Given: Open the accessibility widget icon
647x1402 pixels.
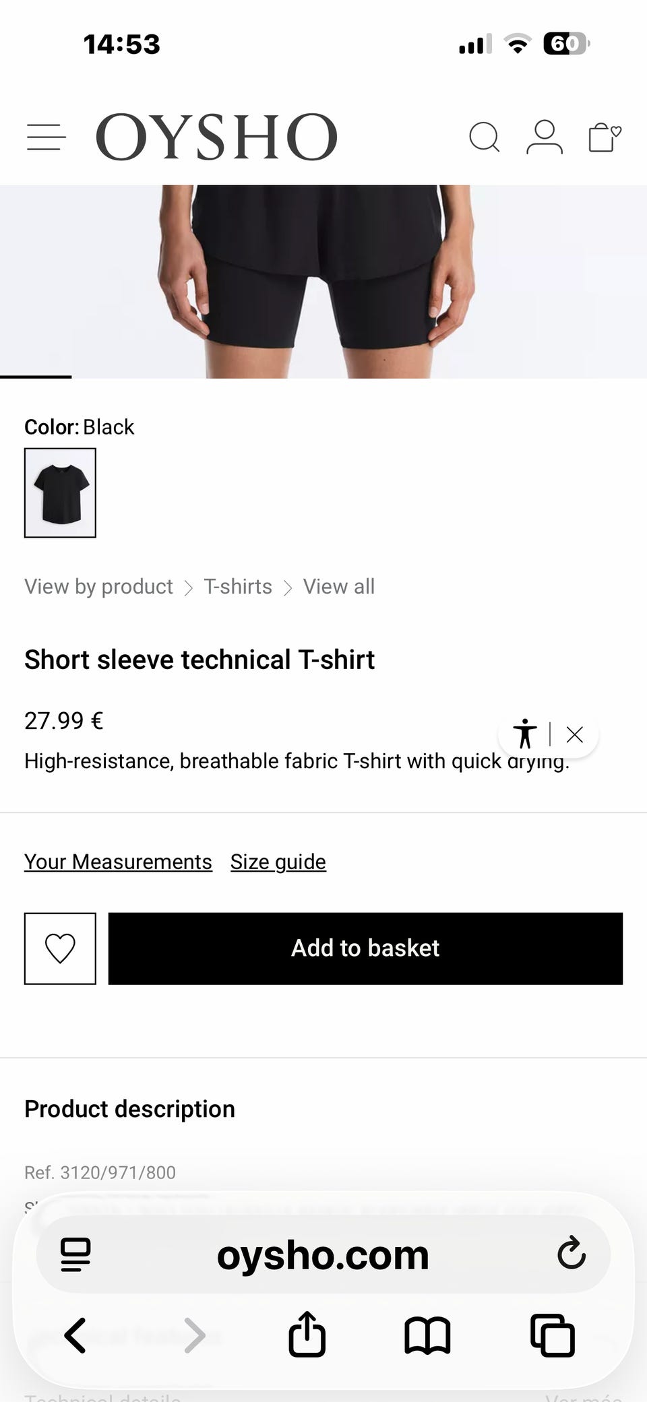Looking at the screenshot, I should tap(524, 734).
